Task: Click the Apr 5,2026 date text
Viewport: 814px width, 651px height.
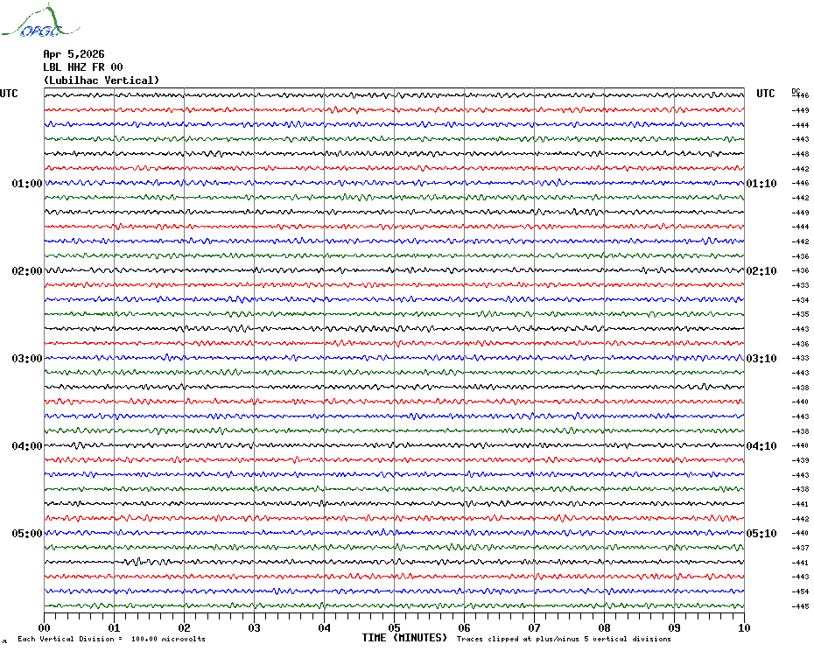Action: click(x=74, y=54)
